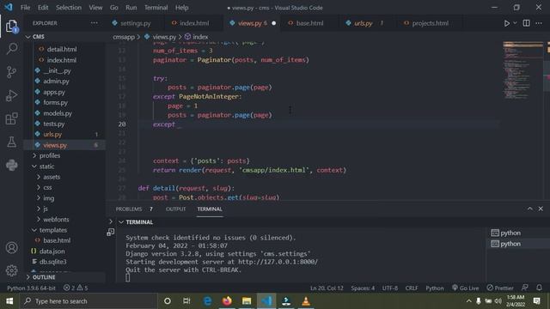Expand the webfonts folder
This screenshot has width=550, height=309.
(56, 220)
